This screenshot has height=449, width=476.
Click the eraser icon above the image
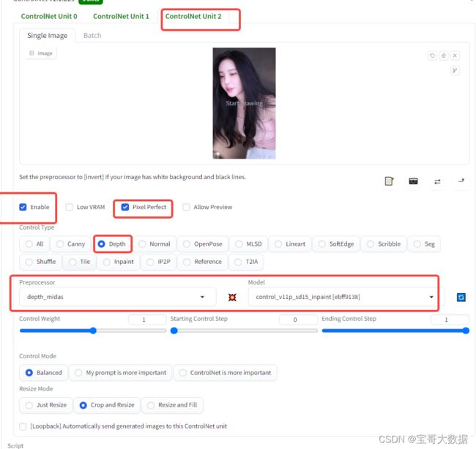point(444,56)
